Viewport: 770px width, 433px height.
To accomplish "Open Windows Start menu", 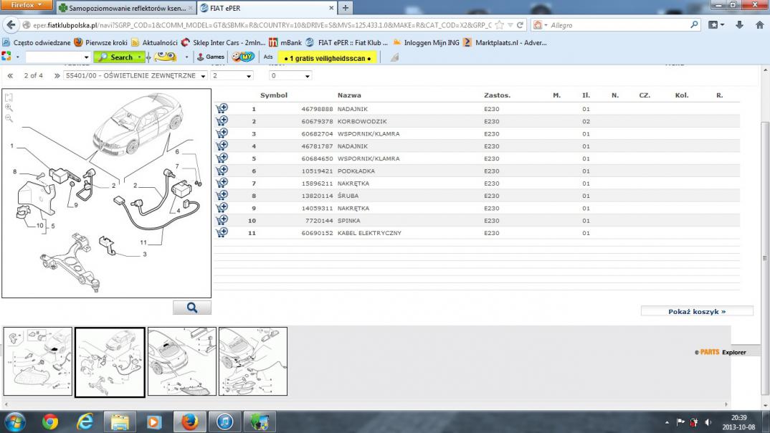I will tap(15, 422).
